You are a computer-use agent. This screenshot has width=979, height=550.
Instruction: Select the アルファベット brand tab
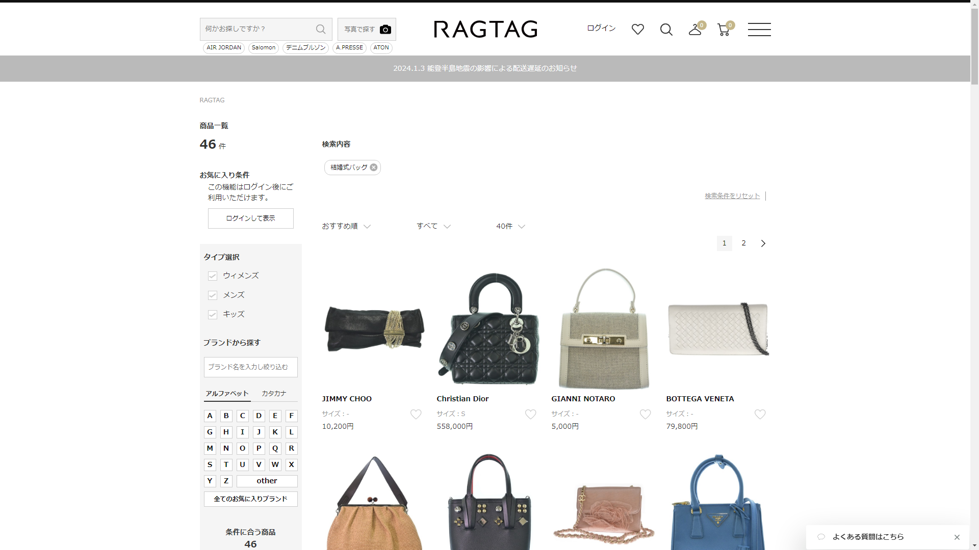pos(227,394)
